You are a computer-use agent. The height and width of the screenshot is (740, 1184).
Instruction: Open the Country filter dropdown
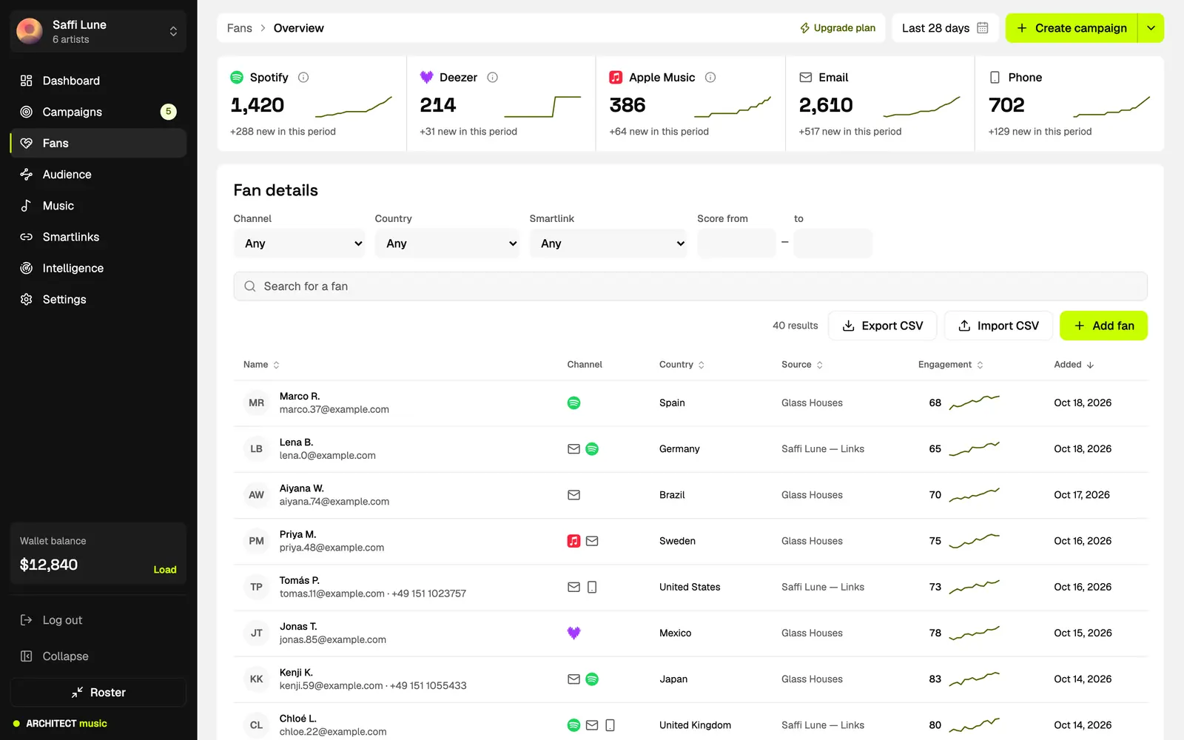pos(448,243)
